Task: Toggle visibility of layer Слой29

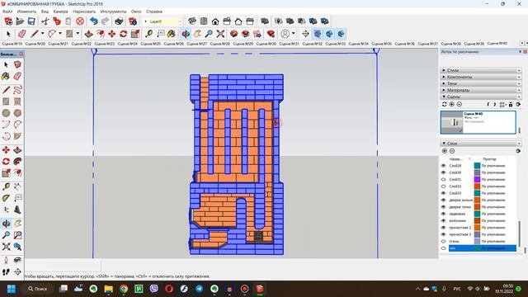Action: [x=444, y=166]
